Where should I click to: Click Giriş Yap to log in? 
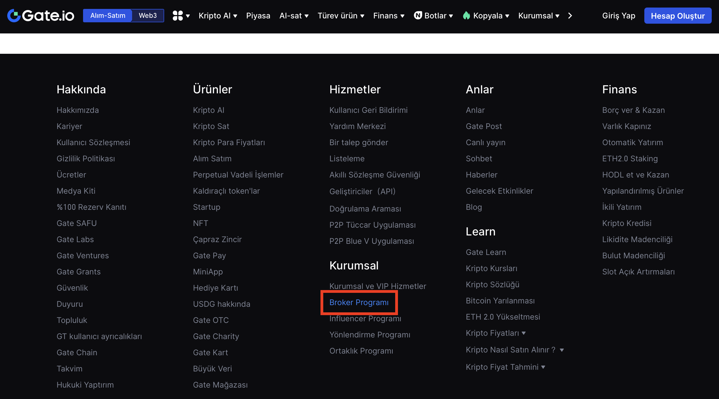[618, 16]
